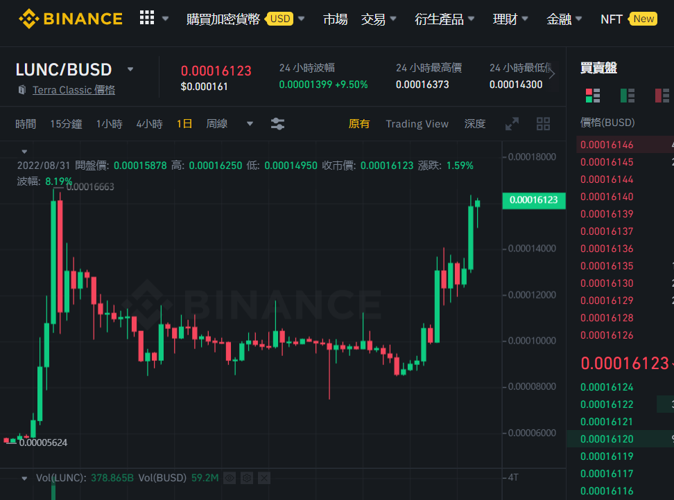Open Terra Classic 價格 link

click(x=74, y=90)
